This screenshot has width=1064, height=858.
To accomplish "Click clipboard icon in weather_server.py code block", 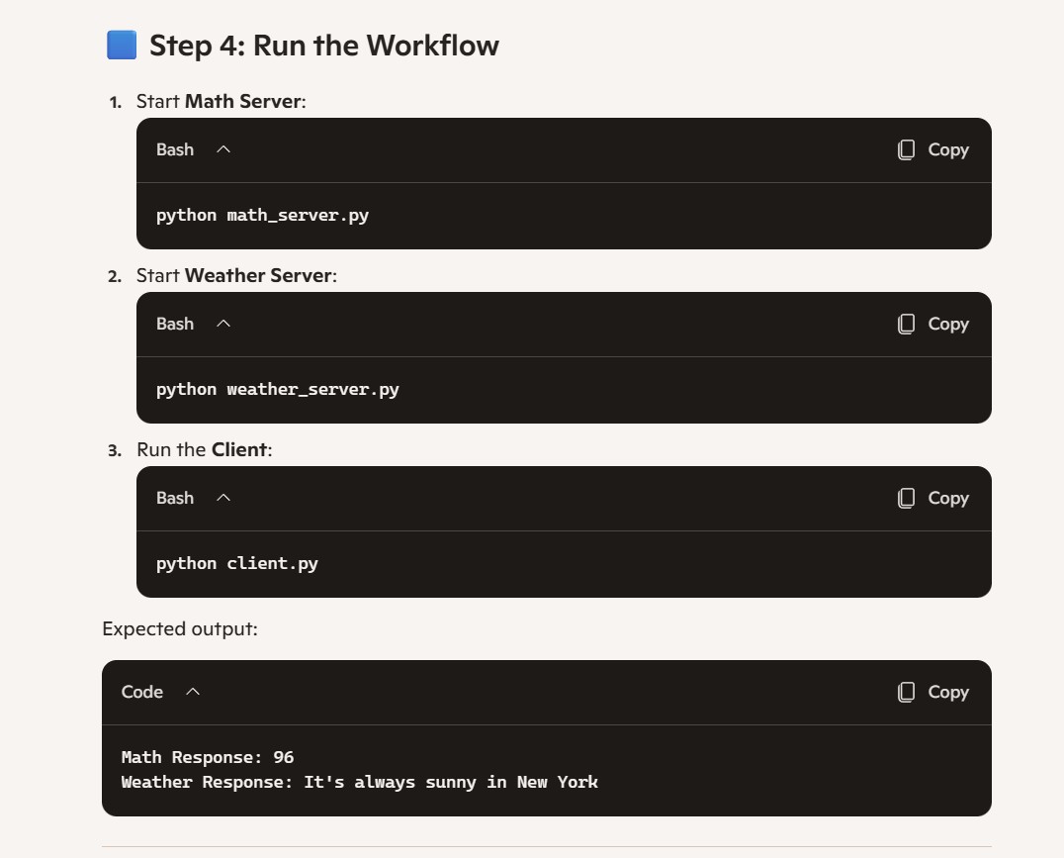I will pos(906,324).
